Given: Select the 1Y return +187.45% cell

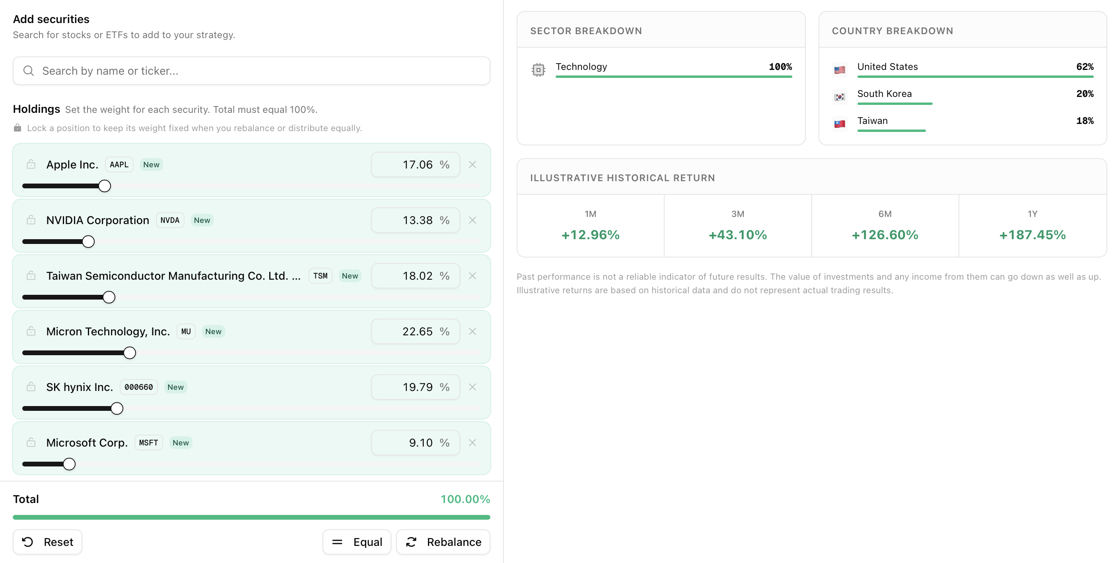Looking at the screenshot, I should [x=1032, y=226].
